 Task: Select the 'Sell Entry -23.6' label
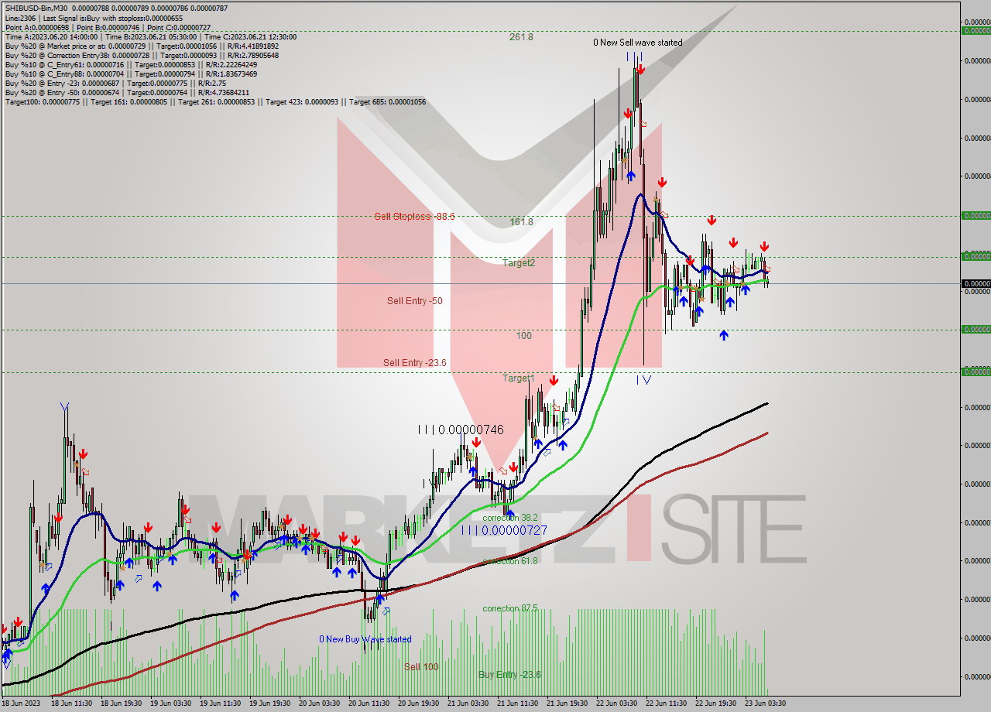[415, 363]
